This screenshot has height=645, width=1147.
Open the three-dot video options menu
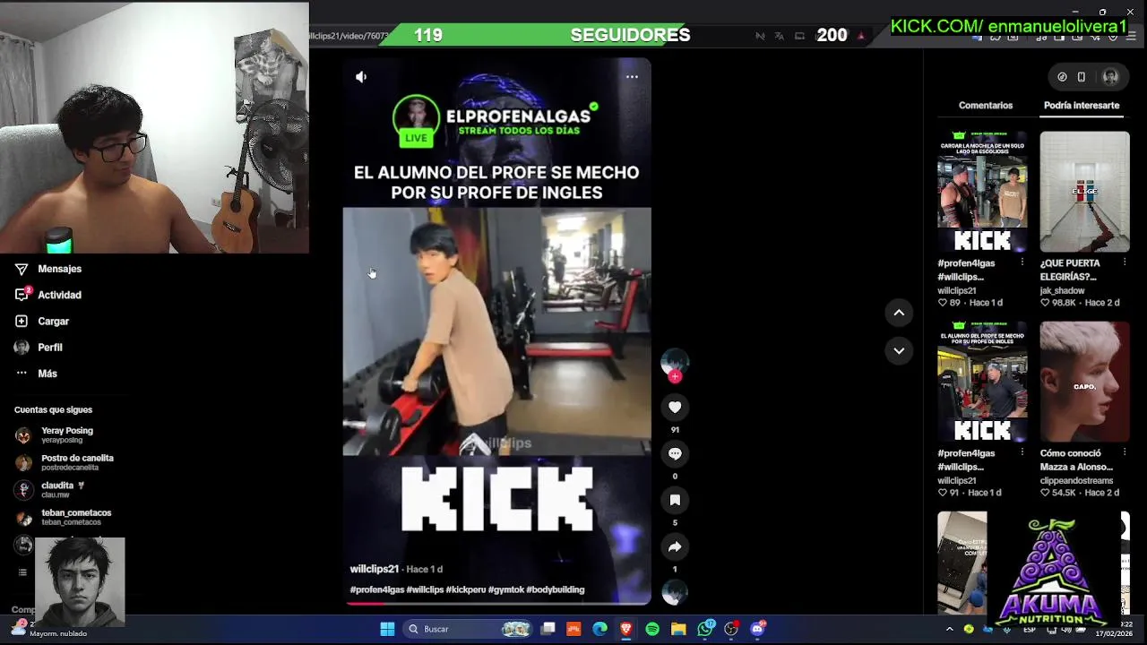point(632,77)
